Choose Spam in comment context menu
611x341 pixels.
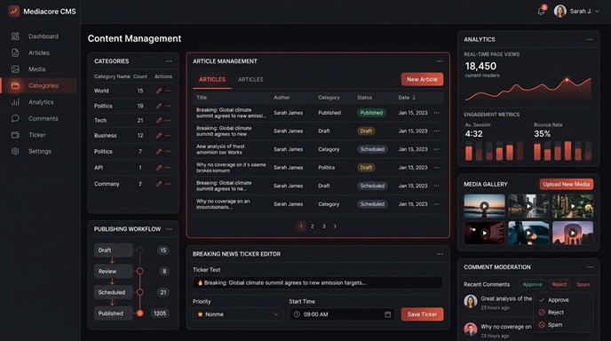click(563, 325)
